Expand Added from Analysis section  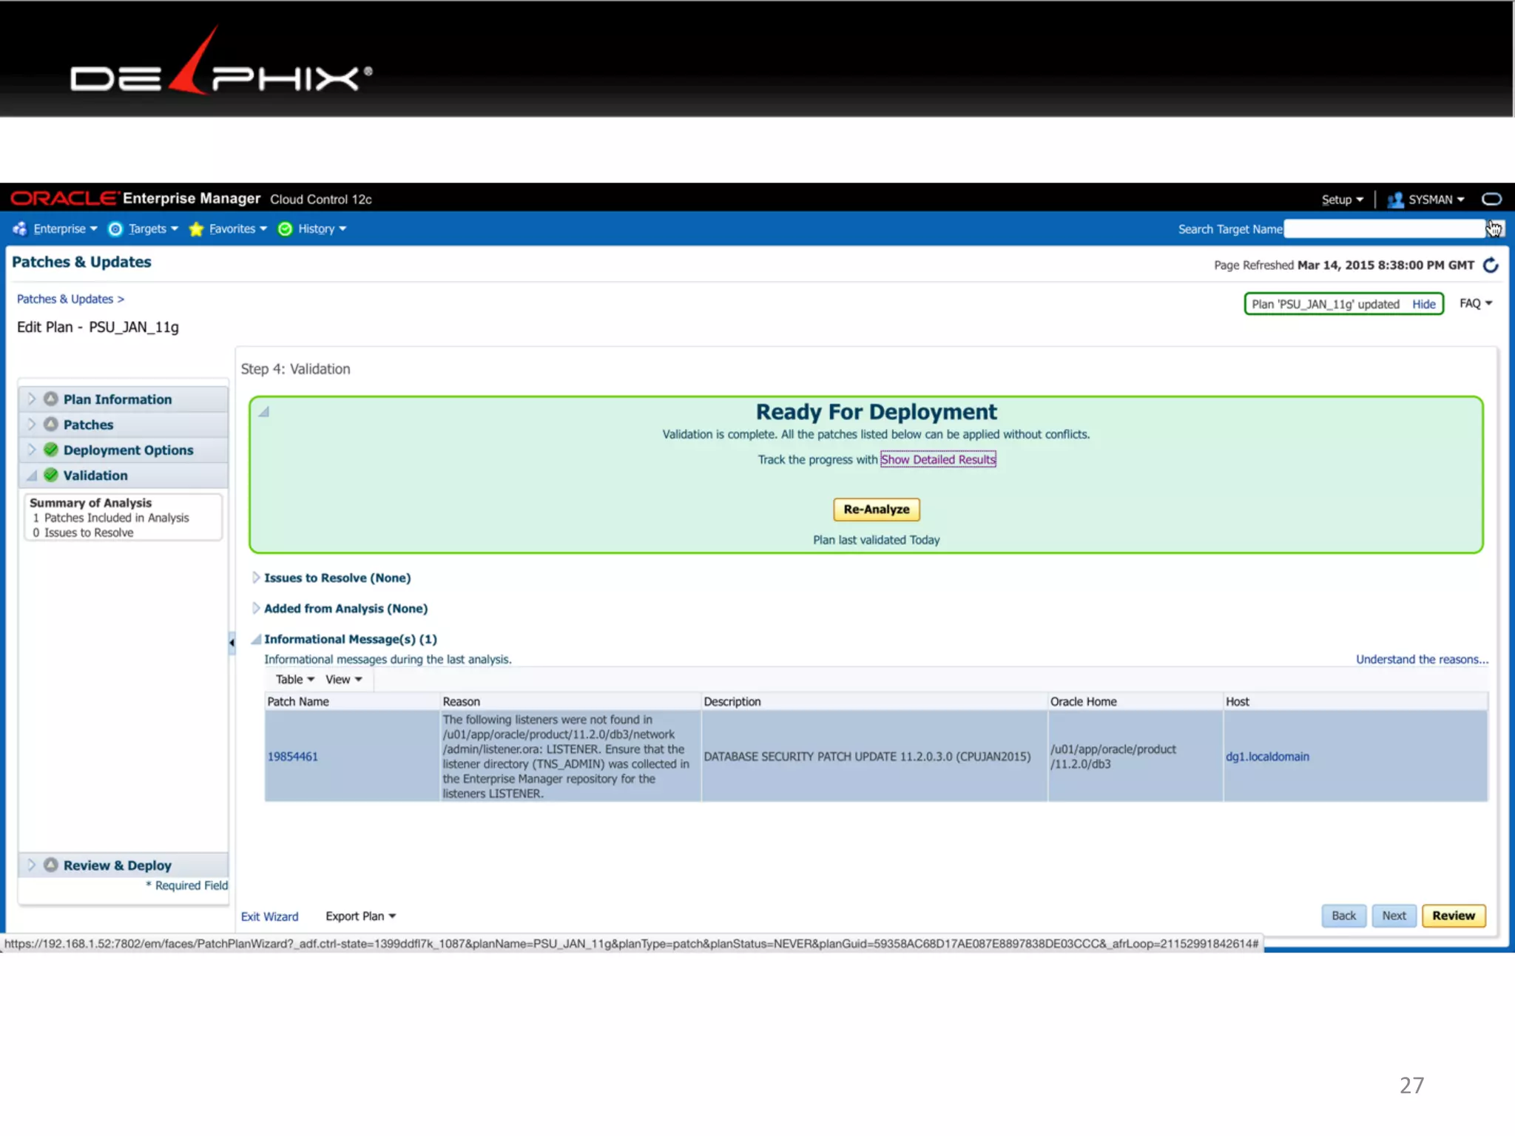256,608
